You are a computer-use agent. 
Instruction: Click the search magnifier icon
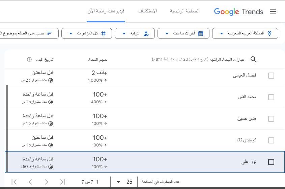[254, 59]
